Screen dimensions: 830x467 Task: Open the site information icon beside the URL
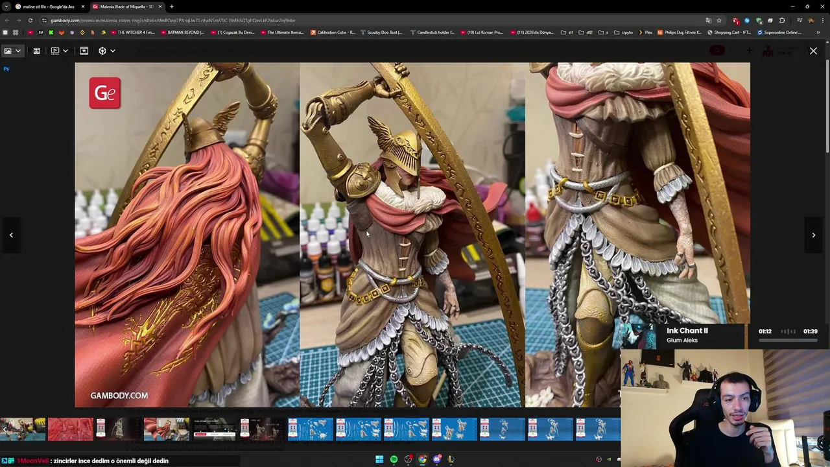(x=45, y=20)
